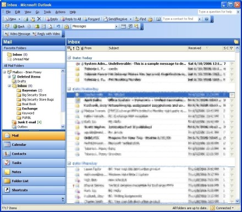Click the Folder List navigation button
Viewport: 242px width, 212px height.
click(x=34, y=181)
